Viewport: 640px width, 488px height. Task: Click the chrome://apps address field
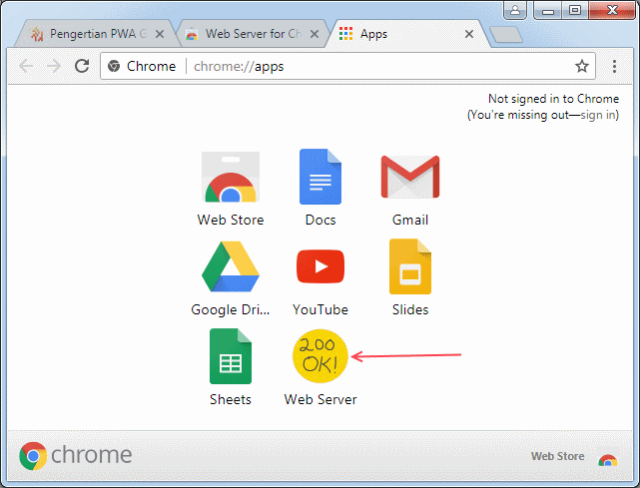[346, 66]
